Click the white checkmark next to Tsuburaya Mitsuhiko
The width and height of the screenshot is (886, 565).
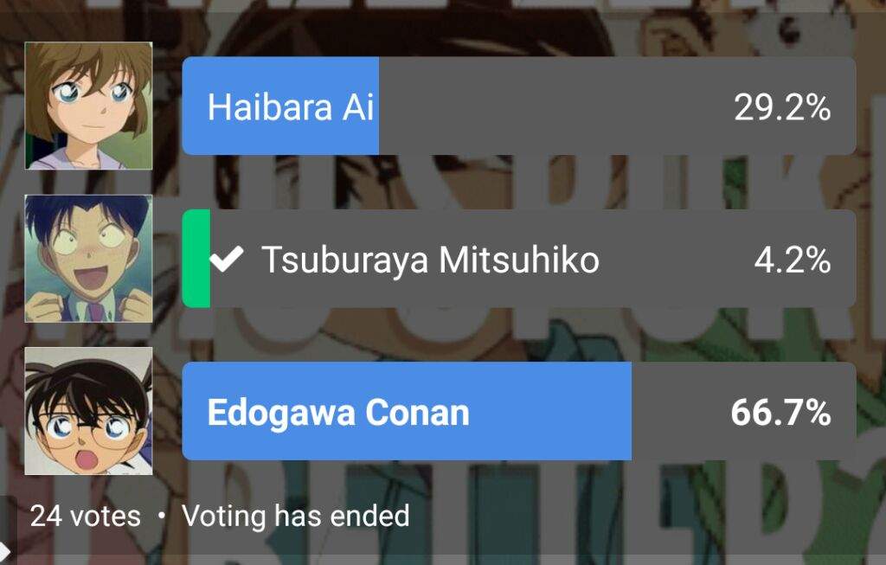pos(227,260)
